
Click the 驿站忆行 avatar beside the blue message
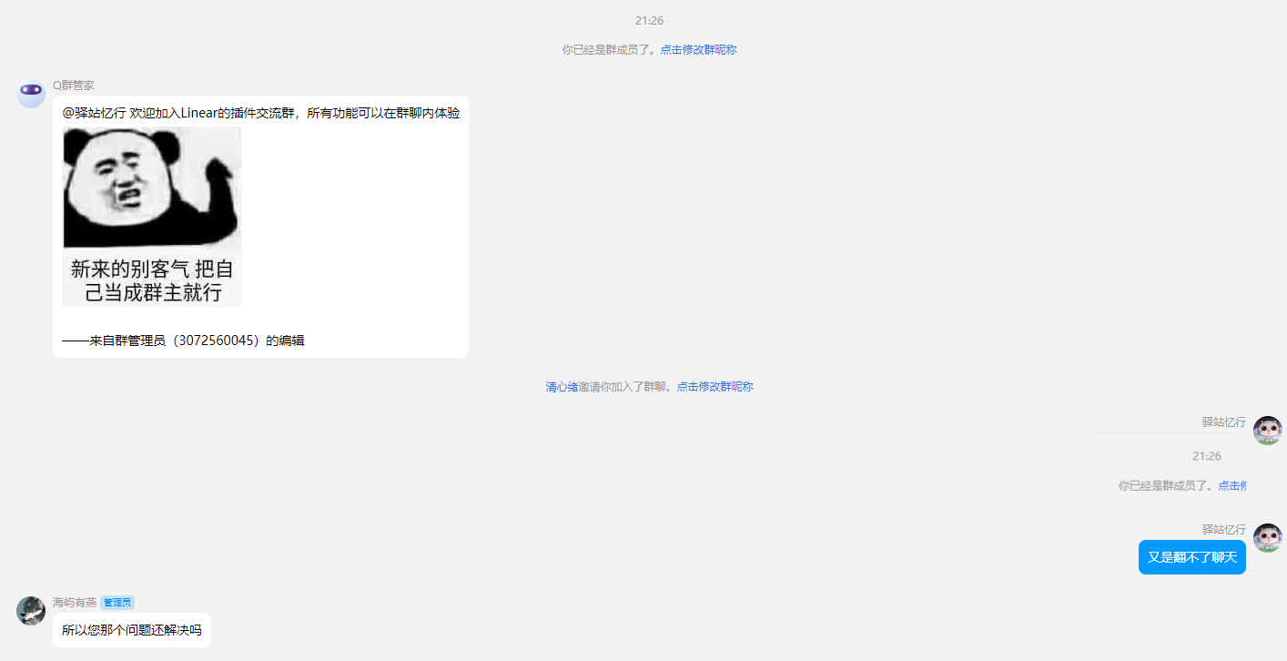click(x=1267, y=538)
